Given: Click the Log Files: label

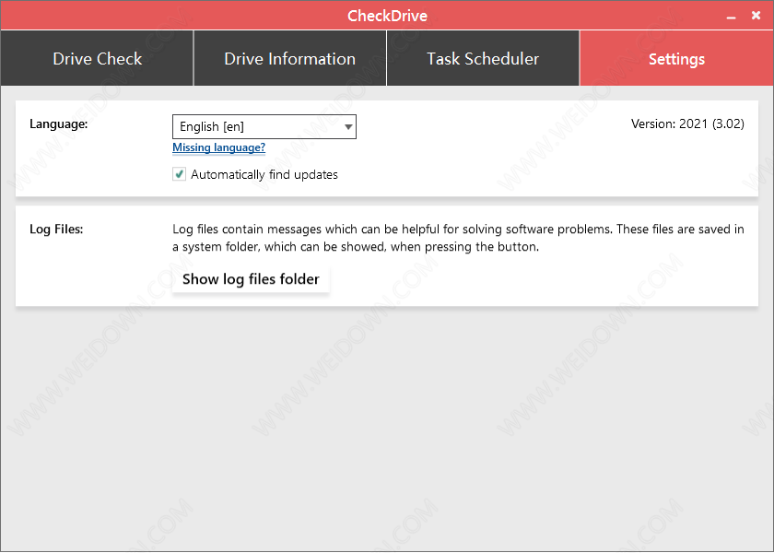Looking at the screenshot, I should [56, 229].
